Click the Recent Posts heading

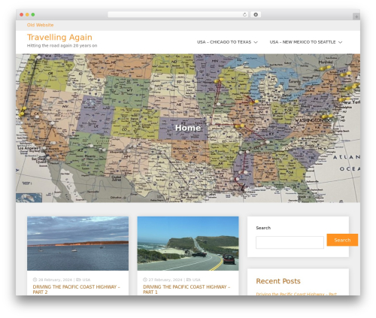click(x=278, y=281)
